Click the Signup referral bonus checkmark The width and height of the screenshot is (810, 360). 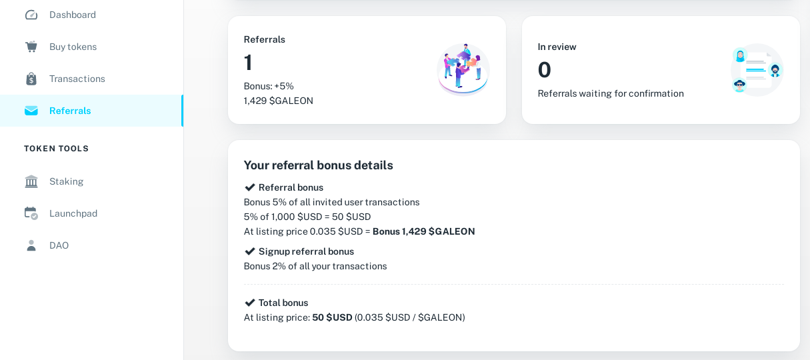point(250,251)
